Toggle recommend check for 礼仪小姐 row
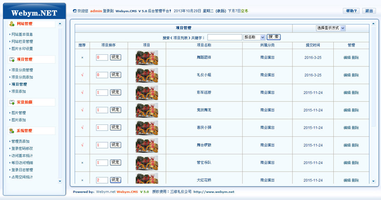 (x=83, y=75)
